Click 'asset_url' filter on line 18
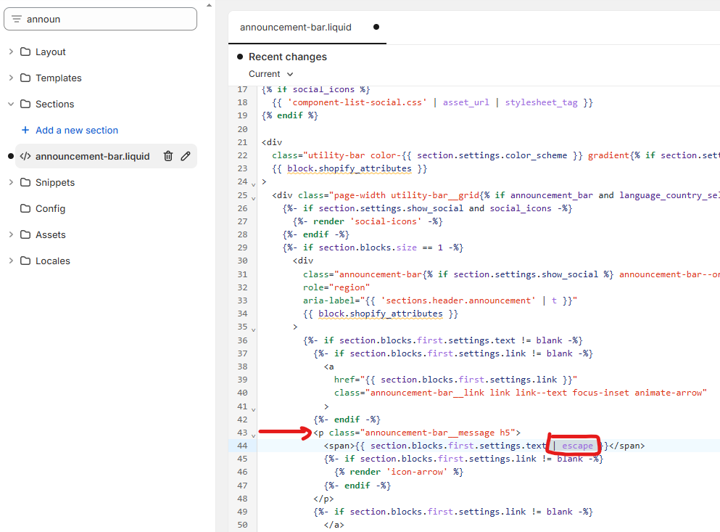The image size is (720, 532). (465, 102)
